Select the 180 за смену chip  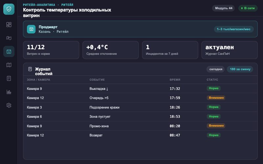(240, 69)
